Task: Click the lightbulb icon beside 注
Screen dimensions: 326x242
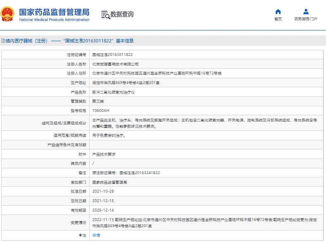Action: click(81, 235)
